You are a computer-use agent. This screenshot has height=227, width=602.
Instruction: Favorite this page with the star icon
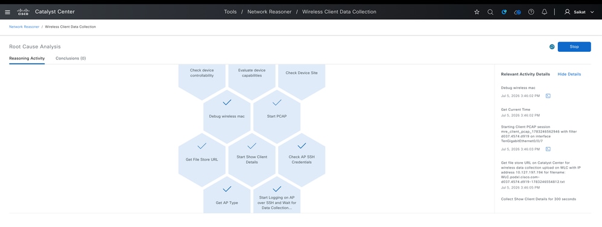[x=477, y=12]
